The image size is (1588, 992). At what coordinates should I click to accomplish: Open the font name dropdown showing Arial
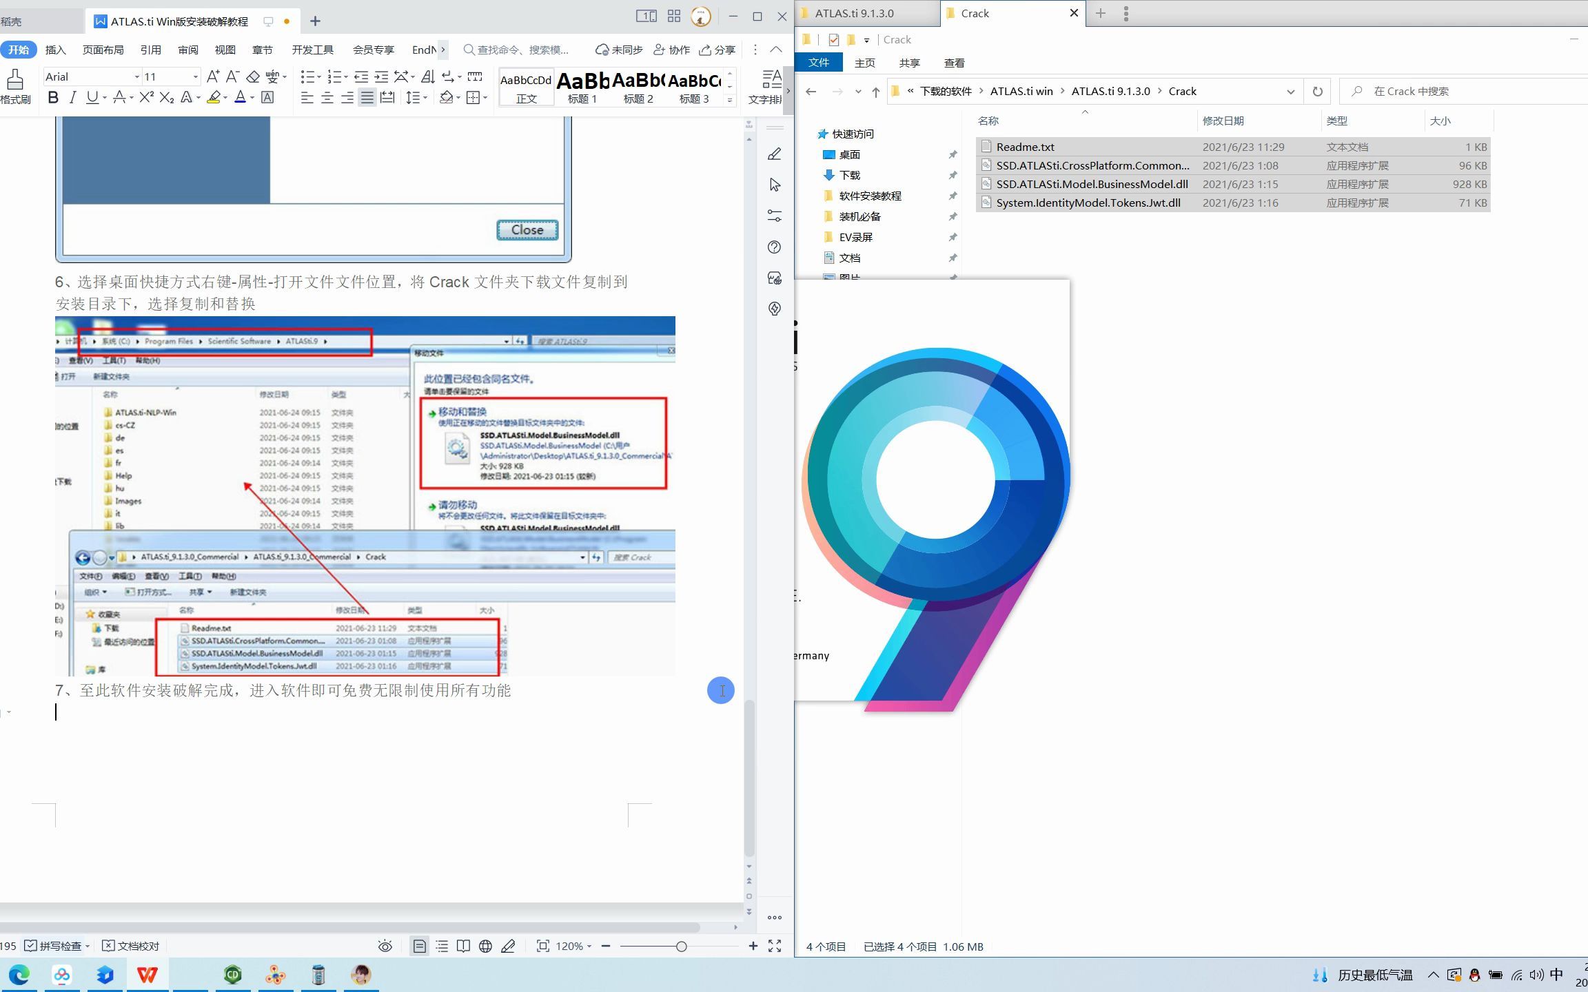(x=136, y=77)
